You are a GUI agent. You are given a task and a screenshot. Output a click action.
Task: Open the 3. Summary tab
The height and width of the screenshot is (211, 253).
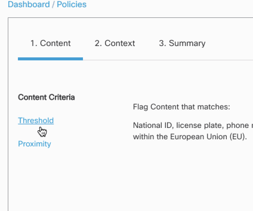coord(182,43)
